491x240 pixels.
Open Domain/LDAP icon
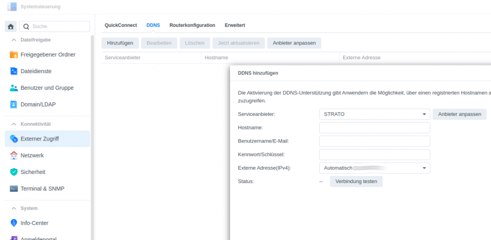(14, 104)
